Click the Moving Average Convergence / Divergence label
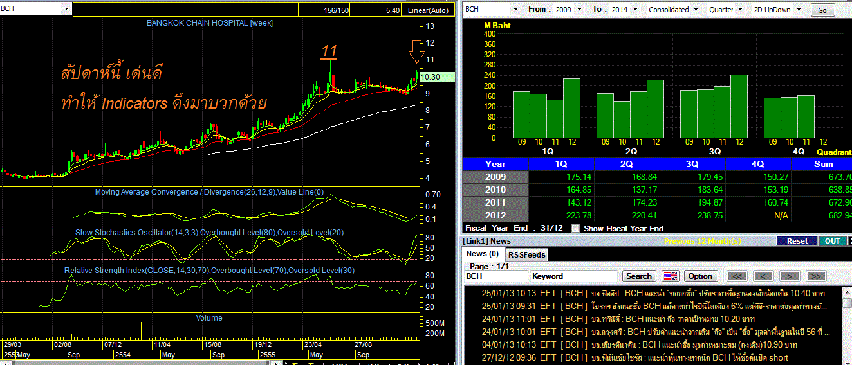The height and width of the screenshot is (365, 852). coord(209,191)
